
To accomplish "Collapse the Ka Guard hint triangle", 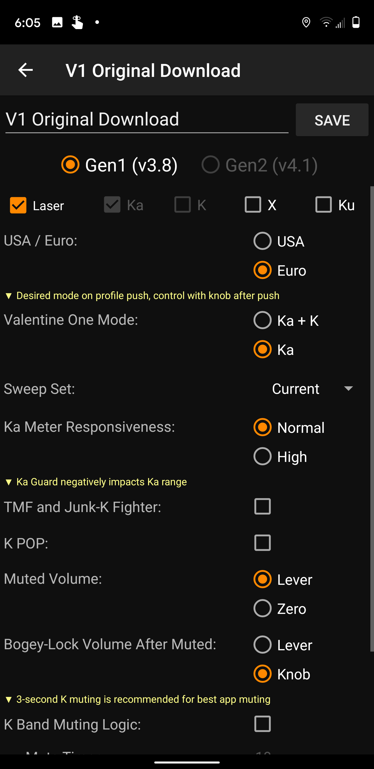I will 9,482.
